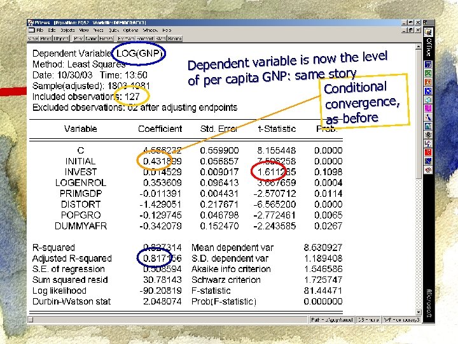Image resolution: width=458 pixels, height=344 pixels.
Task: Click the Path status bar field
Action: (332, 320)
